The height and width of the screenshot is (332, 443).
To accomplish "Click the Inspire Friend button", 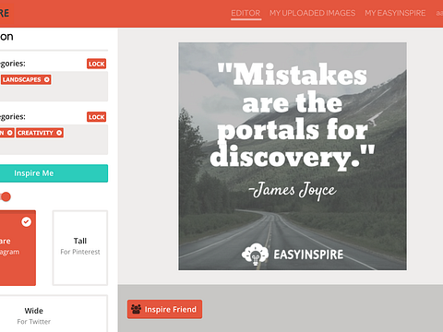I will point(164,309).
